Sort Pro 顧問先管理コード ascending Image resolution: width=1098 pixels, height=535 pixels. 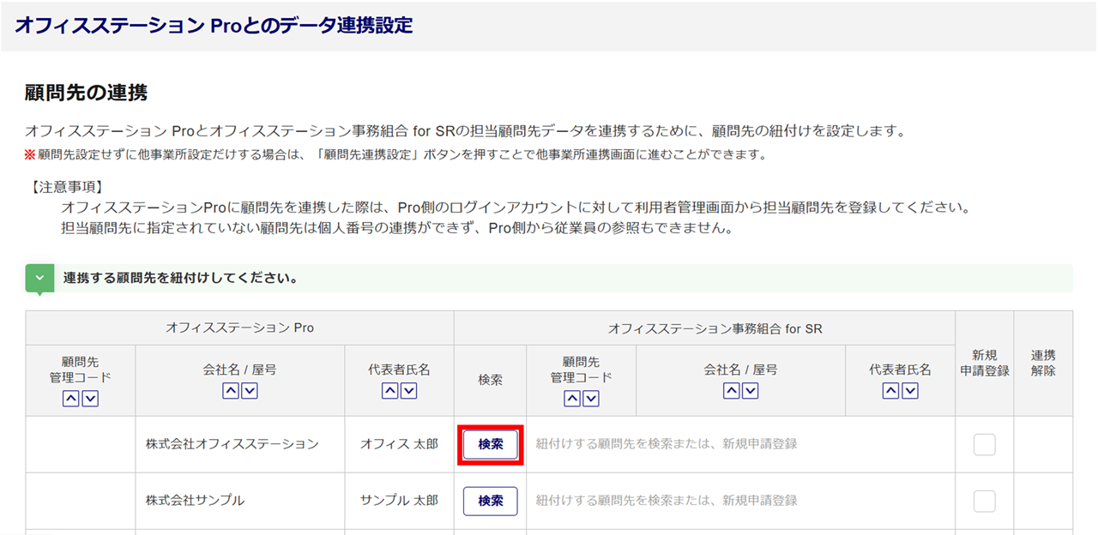point(71,399)
